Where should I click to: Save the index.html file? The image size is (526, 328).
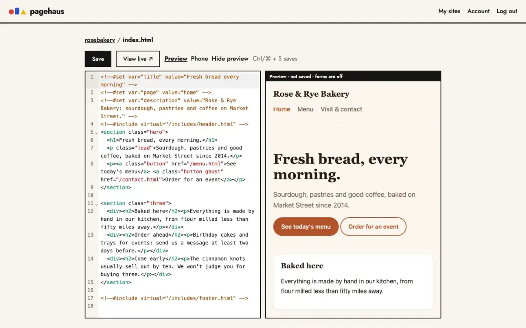tap(98, 59)
